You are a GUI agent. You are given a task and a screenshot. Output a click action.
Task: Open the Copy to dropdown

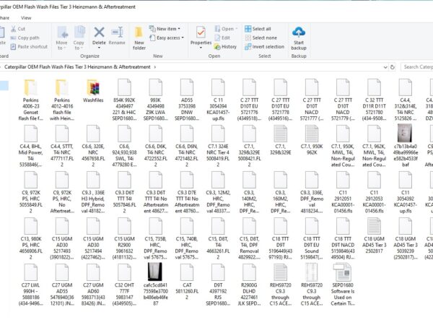point(79,38)
